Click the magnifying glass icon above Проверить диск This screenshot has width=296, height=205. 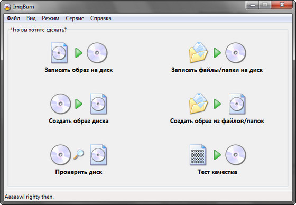point(79,155)
